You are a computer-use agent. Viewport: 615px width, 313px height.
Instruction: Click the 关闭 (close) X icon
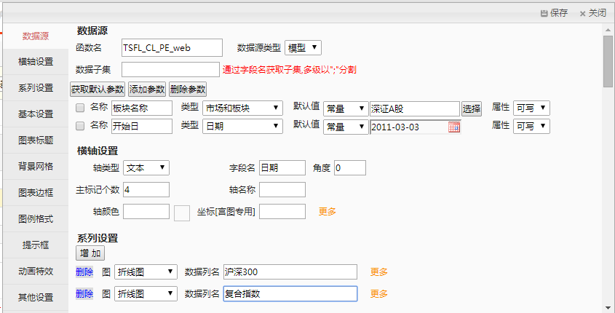click(x=583, y=13)
